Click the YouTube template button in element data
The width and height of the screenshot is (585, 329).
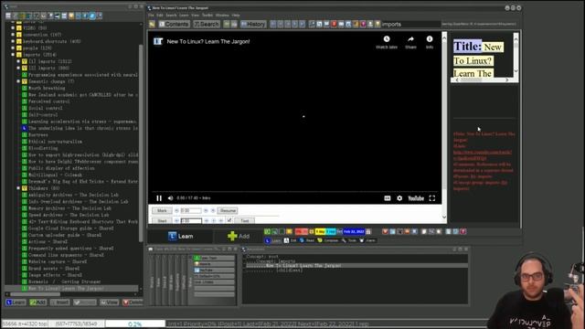click(214, 271)
